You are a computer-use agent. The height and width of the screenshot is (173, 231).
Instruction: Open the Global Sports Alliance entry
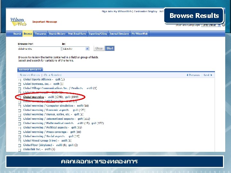tap(37, 79)
